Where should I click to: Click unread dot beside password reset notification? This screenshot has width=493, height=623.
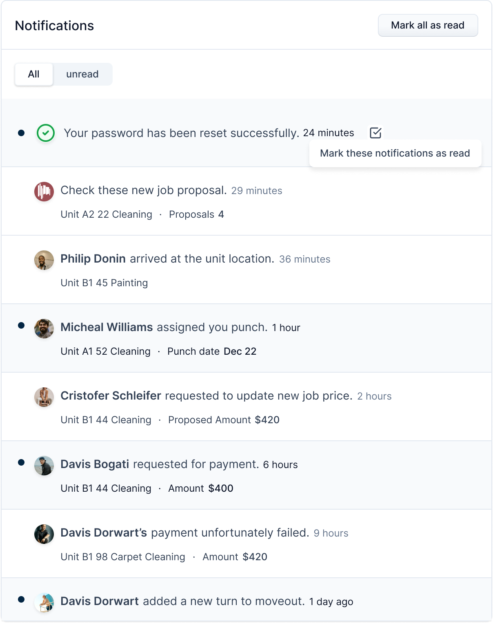pyautogui.click(x=22, y=133)
